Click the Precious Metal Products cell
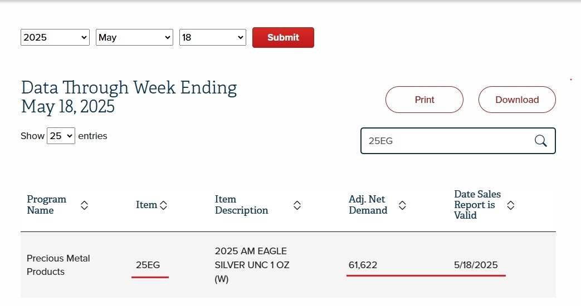This screenshot has width=581, height=306. pyautogui.click(x=58, y=265)
